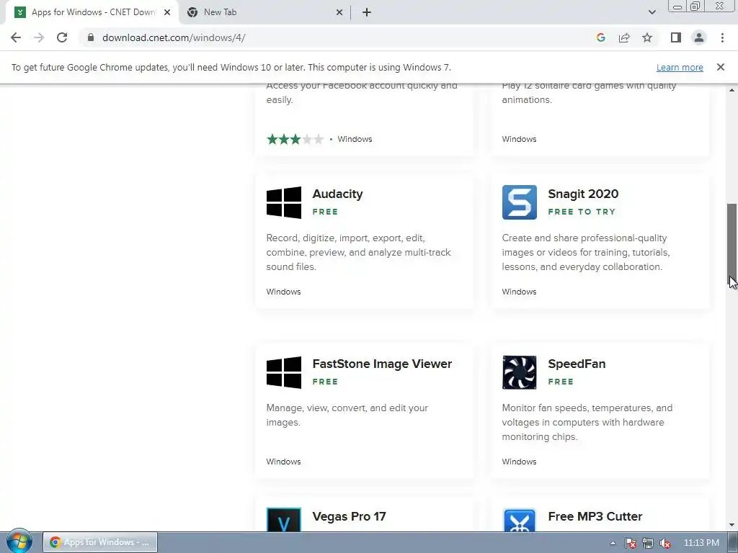The image size is (738, 553).
Task: Open the Windows Start menu
Action: [19, 541]
